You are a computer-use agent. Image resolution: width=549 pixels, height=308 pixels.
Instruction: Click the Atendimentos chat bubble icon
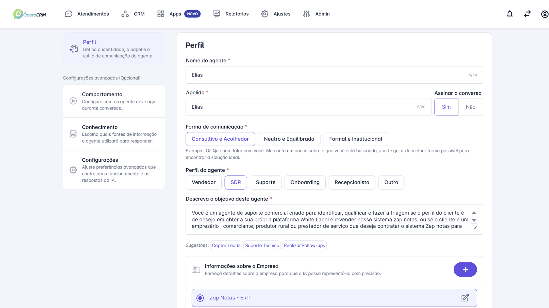(x=69, y=14)
